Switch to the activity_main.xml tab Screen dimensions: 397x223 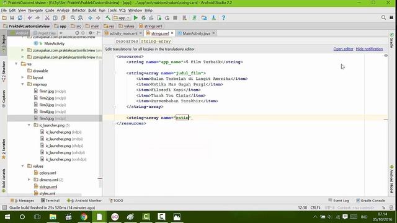pos(123,33)
